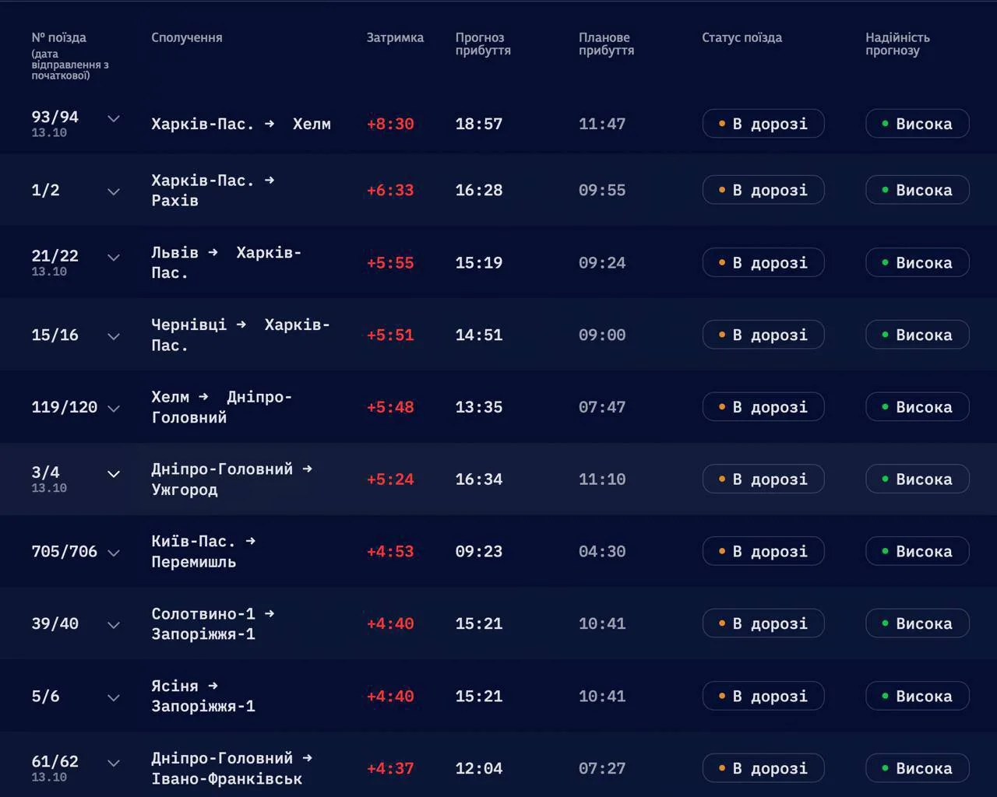Click the 'Статус поїзда' column header
Viewport: 997px width, 797px height.
(x=742, y=37)
